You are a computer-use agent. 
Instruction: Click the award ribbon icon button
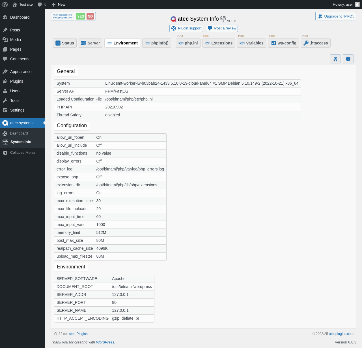click(335, 59)
